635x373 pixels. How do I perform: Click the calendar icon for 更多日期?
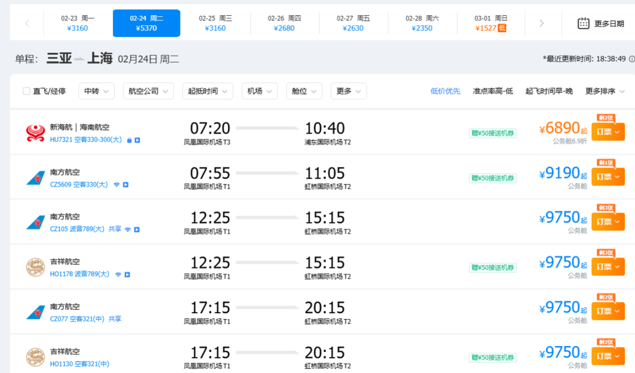(x=583, y=23)
